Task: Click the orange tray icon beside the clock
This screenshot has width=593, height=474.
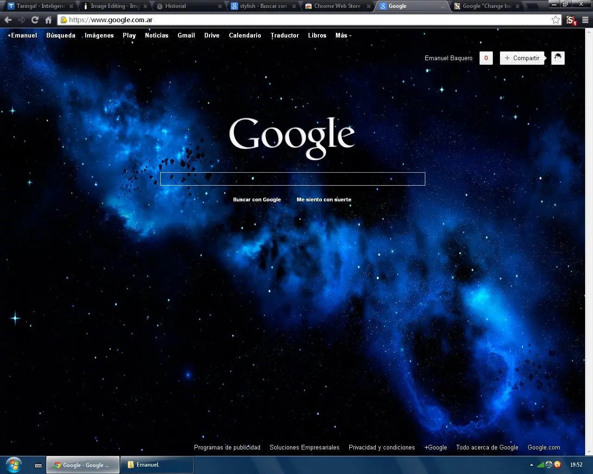Action: (x=557, y=465)
